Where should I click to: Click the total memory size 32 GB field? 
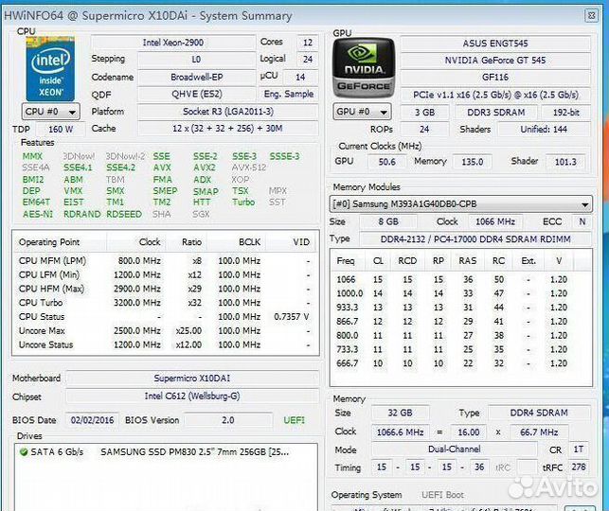(400, 414)
